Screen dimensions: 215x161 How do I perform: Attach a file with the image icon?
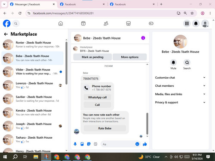82,144
